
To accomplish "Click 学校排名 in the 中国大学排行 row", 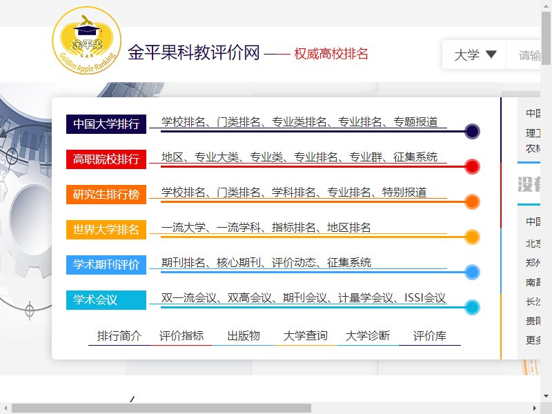I will (x=183, y=122).
